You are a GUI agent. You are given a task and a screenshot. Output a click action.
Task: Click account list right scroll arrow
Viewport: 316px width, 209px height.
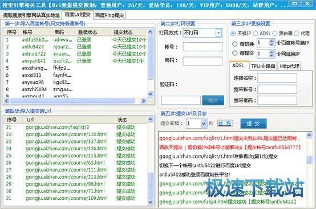click(x=144, y=101)
